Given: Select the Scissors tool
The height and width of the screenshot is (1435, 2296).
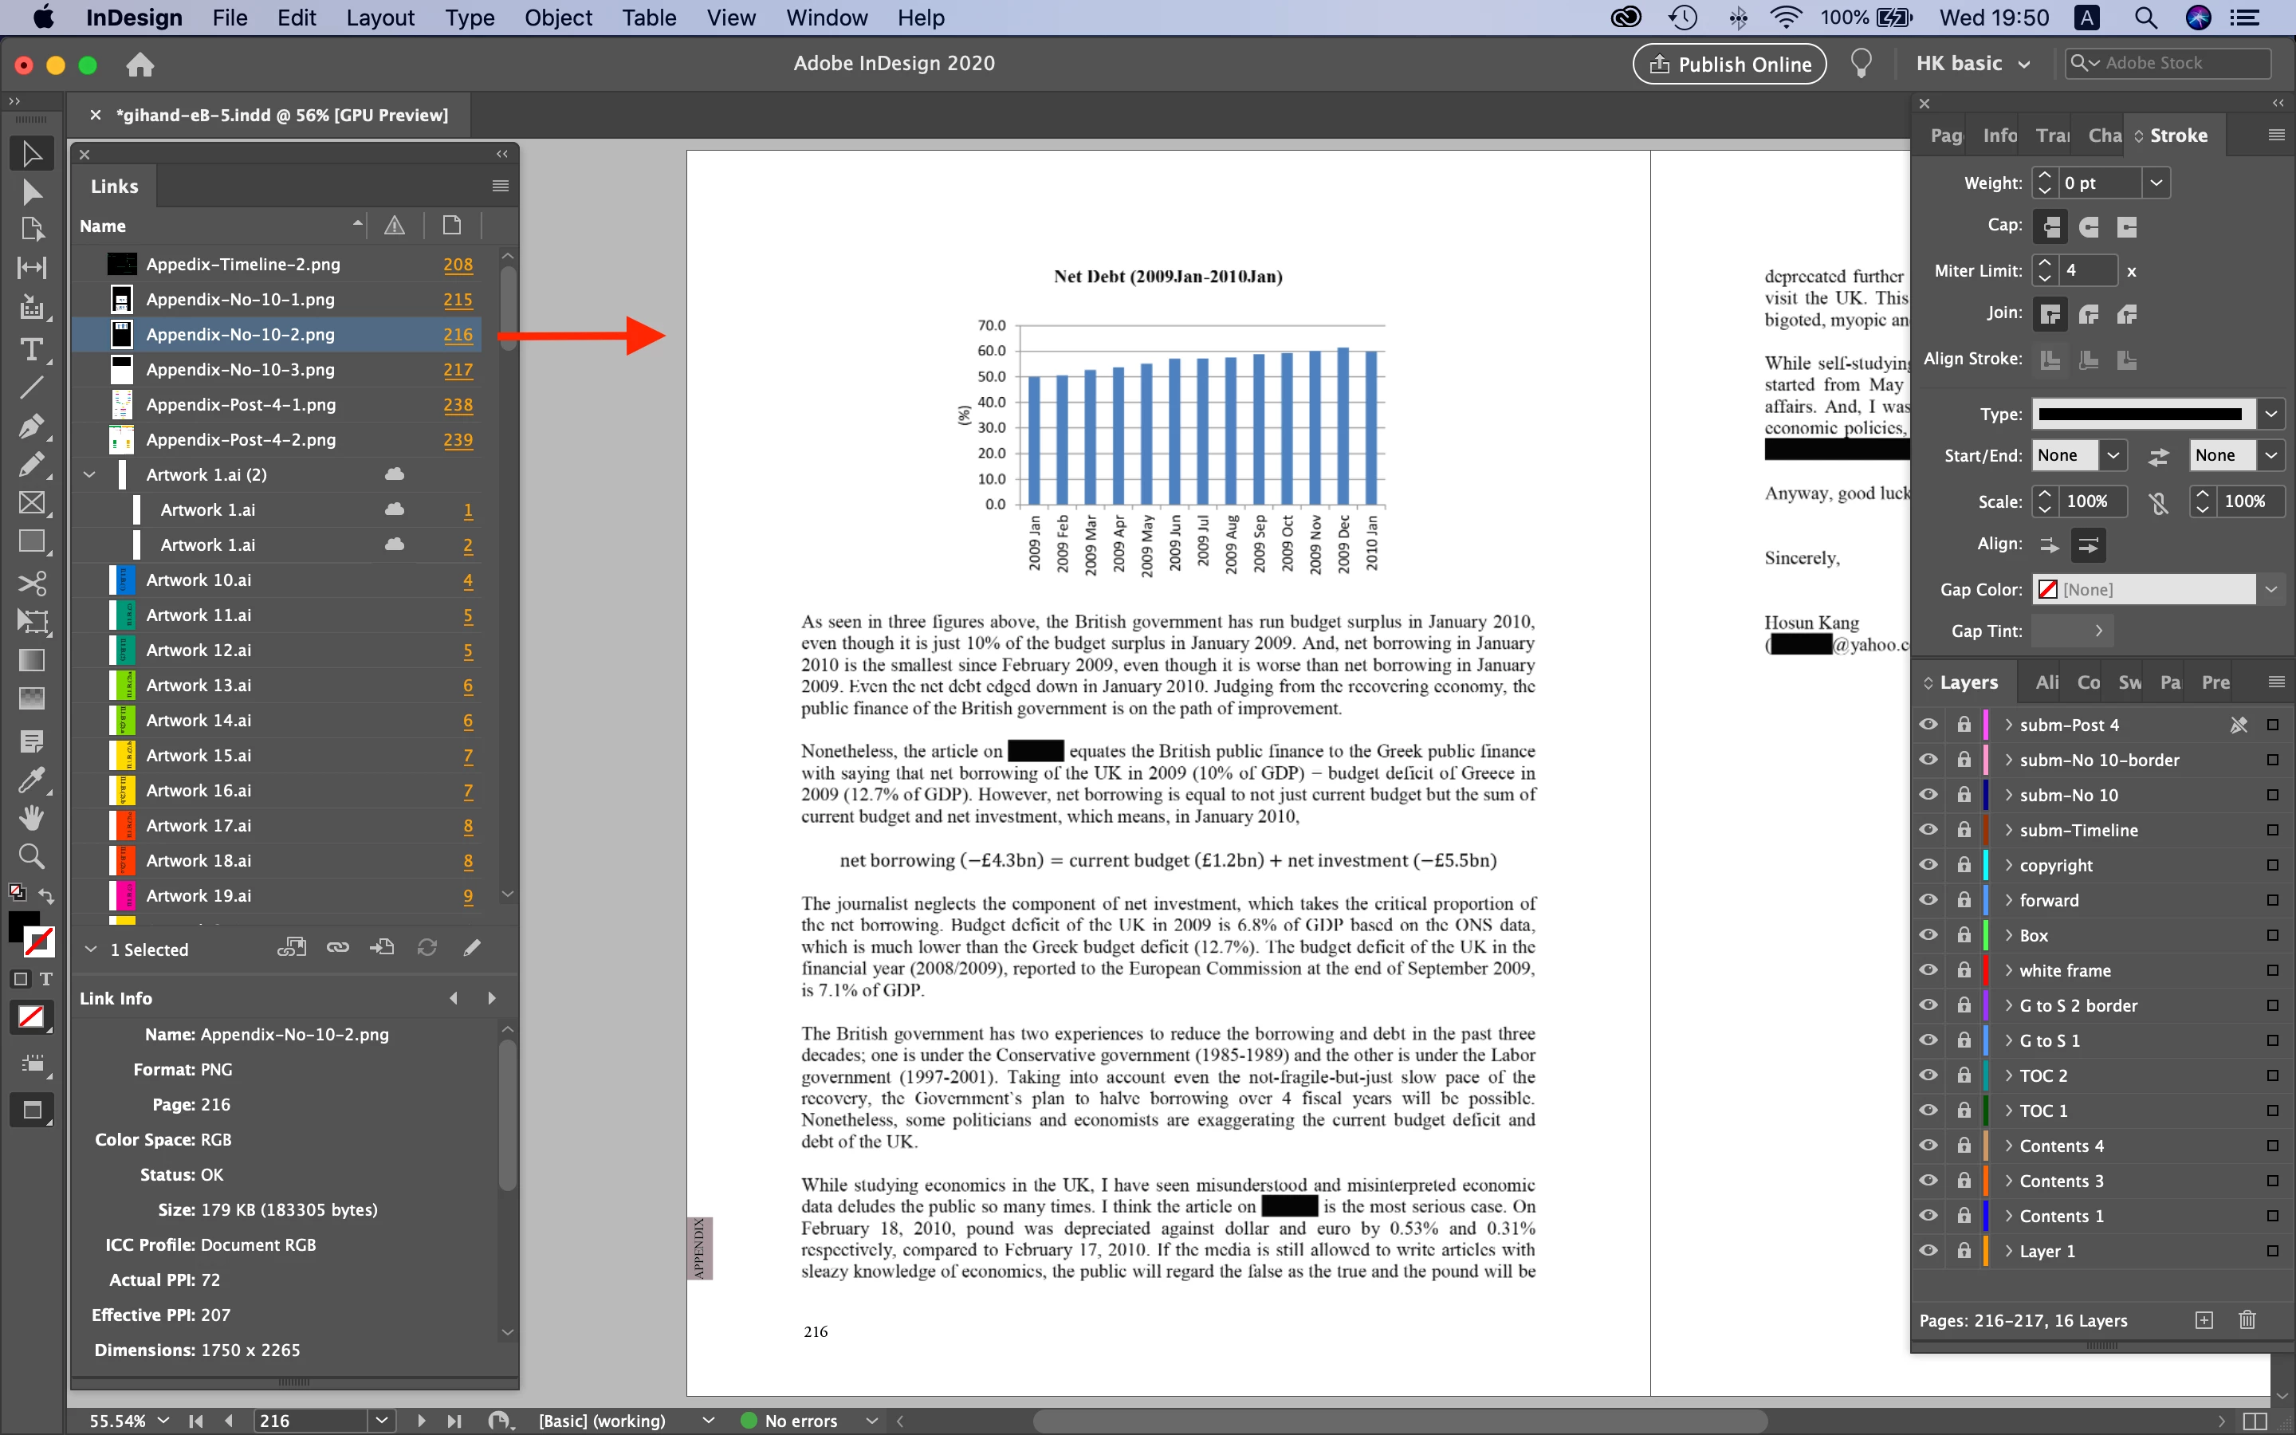Looking at the screenshot, I should click(x=31, y=582).
